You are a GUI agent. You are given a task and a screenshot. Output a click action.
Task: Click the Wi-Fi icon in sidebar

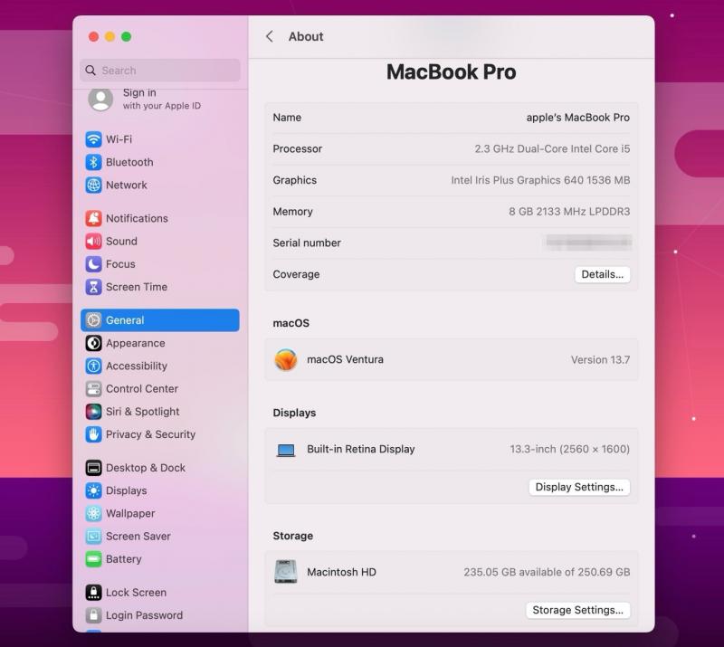pyautogui.click(x=93, y=139)
